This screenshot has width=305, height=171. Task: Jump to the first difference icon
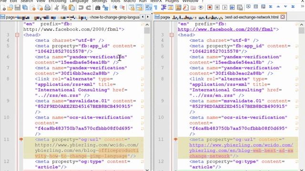[x=271, y=7]
